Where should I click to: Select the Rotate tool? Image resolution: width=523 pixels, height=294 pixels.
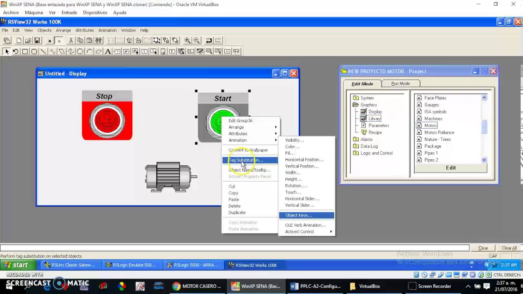(16, 51)
